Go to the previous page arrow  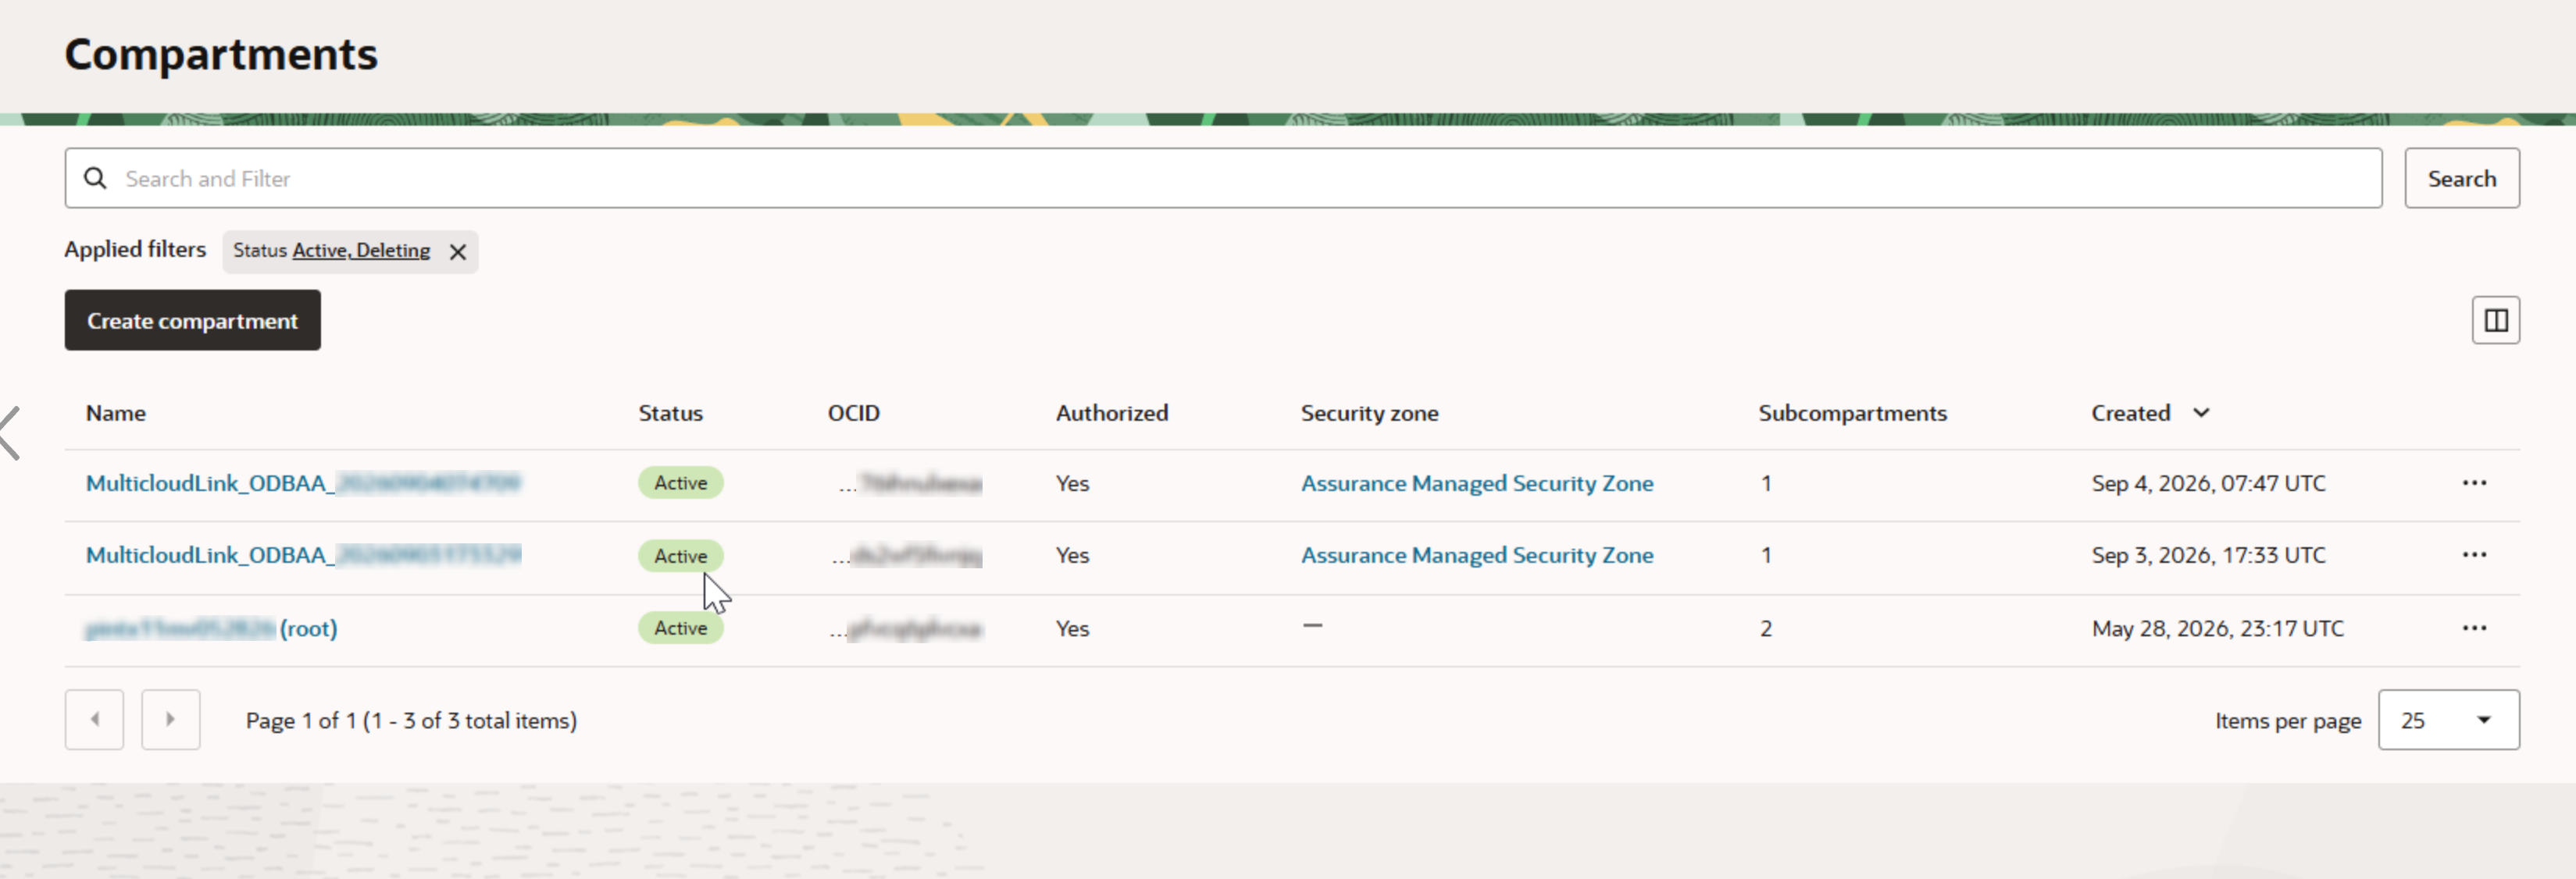(94, 719)
